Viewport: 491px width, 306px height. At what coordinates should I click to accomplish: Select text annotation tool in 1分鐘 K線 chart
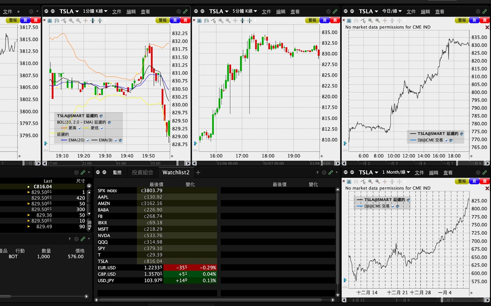50,21
